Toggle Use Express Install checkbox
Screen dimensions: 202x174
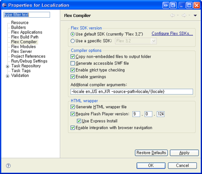coord(79,121)
